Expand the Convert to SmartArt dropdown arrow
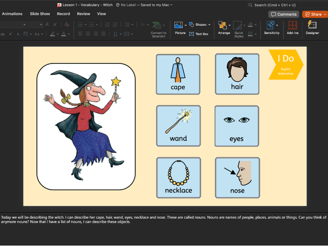328x246 pixels. coord(164,25)
